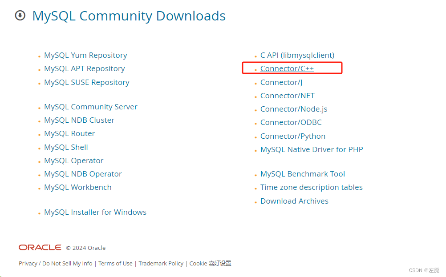
Task: Open the MySQL Community Server page
Action: (x=90, y=107)
